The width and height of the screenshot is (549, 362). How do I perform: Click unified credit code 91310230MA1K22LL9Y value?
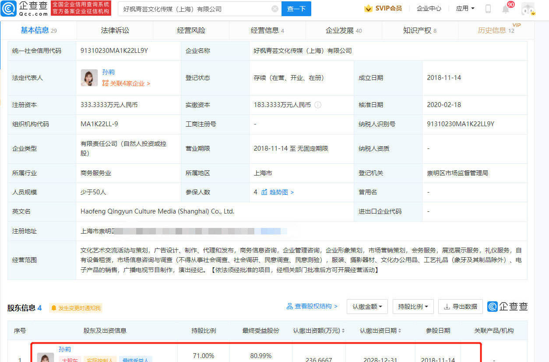(x=114, y=51)
